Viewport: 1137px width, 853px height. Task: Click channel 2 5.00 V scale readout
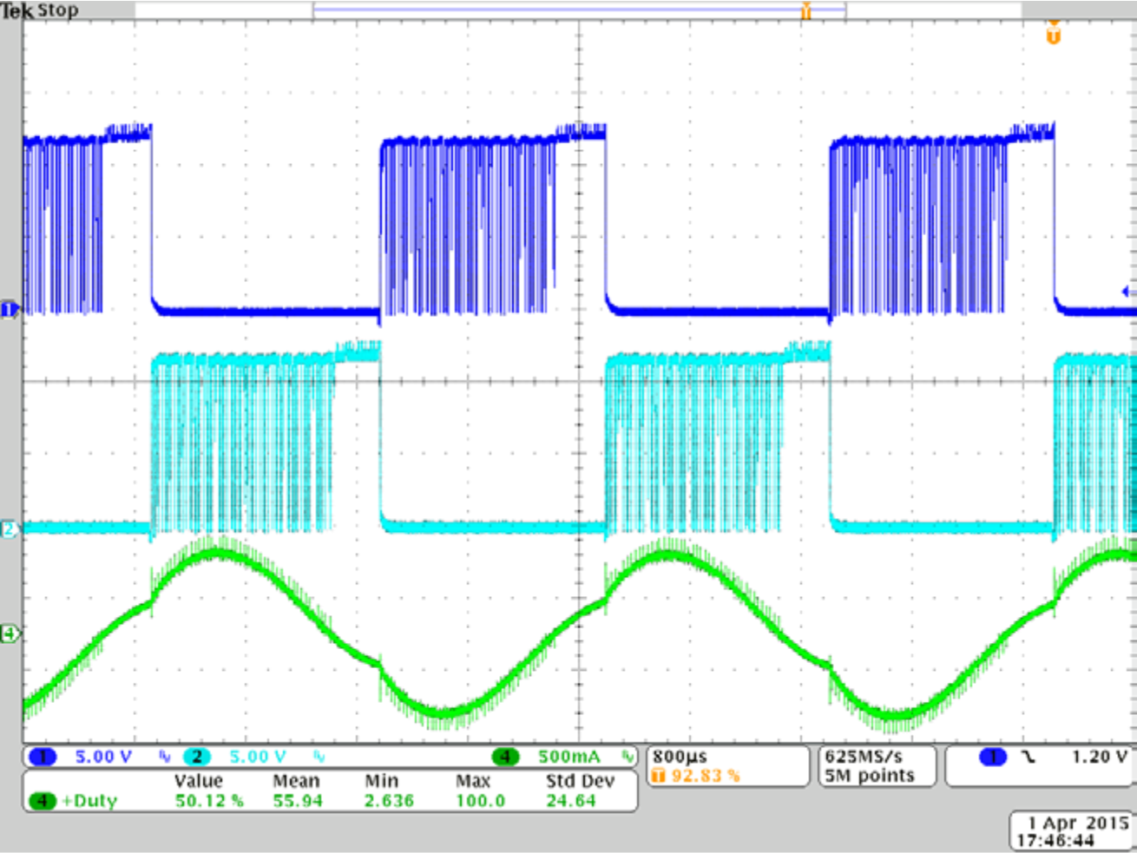tap(258, 757)
